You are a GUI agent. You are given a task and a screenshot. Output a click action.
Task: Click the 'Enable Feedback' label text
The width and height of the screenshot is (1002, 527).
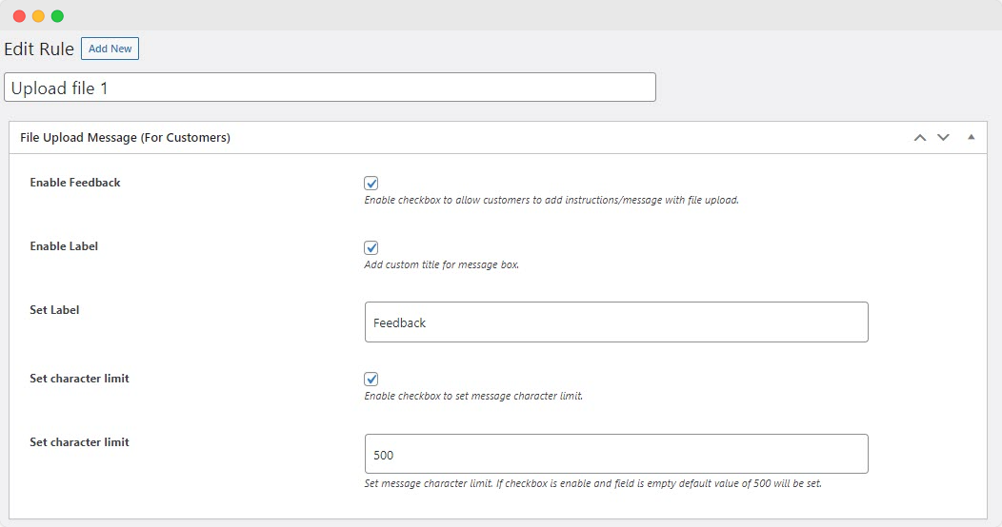tap(74, 183)
